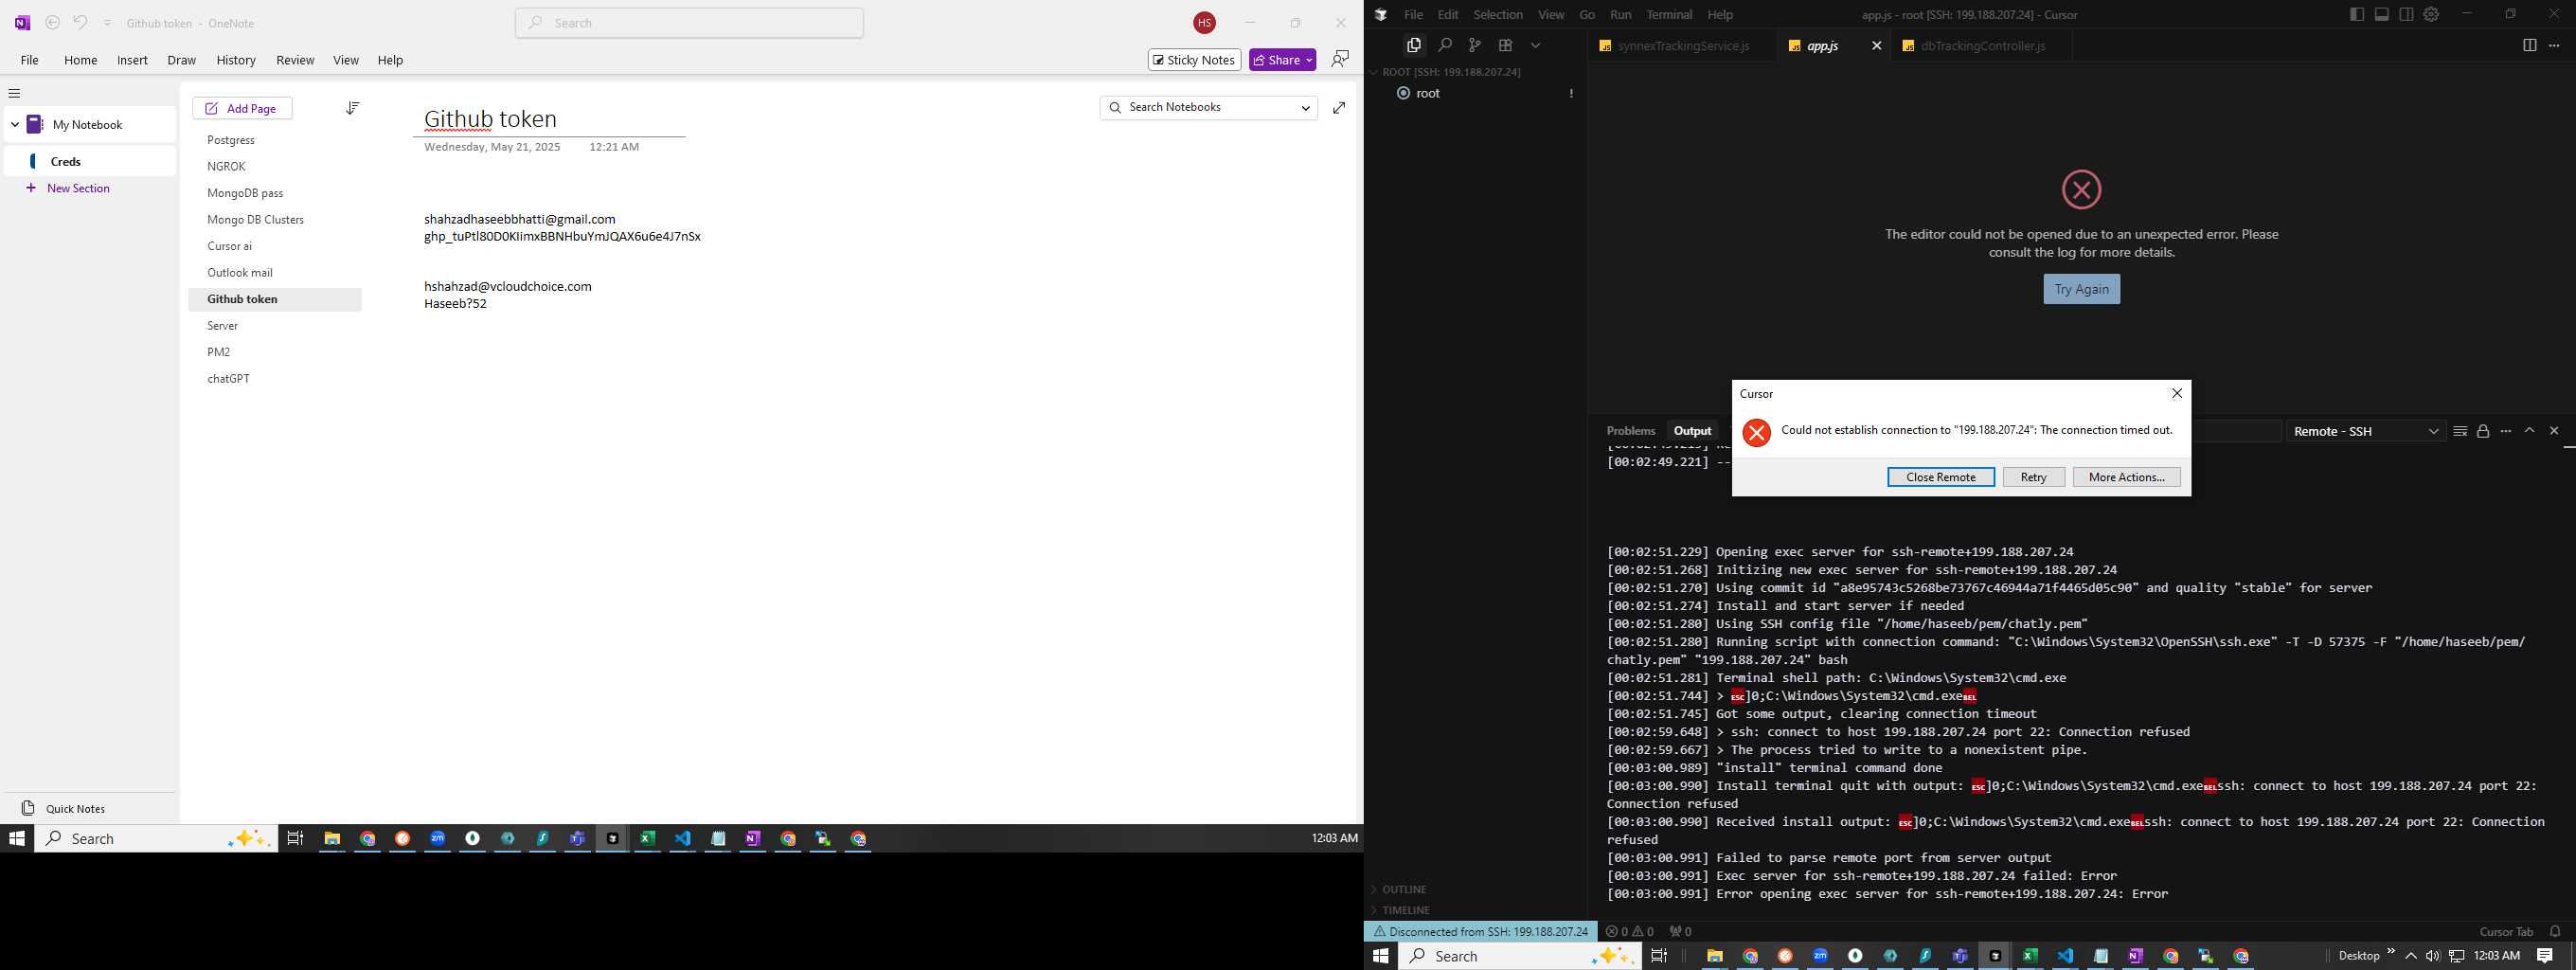Select the Source Control branch icon
2576x970 pixels.
1474,45
